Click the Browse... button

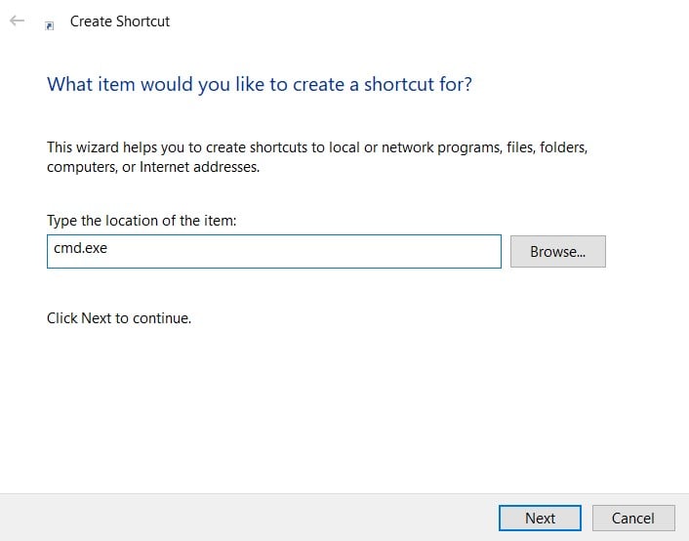coord(557,251)
